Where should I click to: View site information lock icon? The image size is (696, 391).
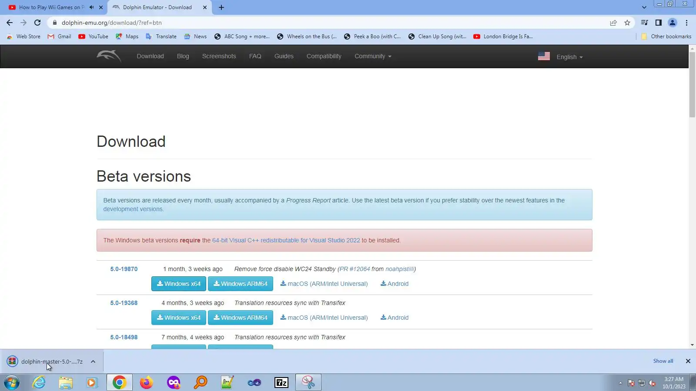pyautogui.click(x=54, y=23)
